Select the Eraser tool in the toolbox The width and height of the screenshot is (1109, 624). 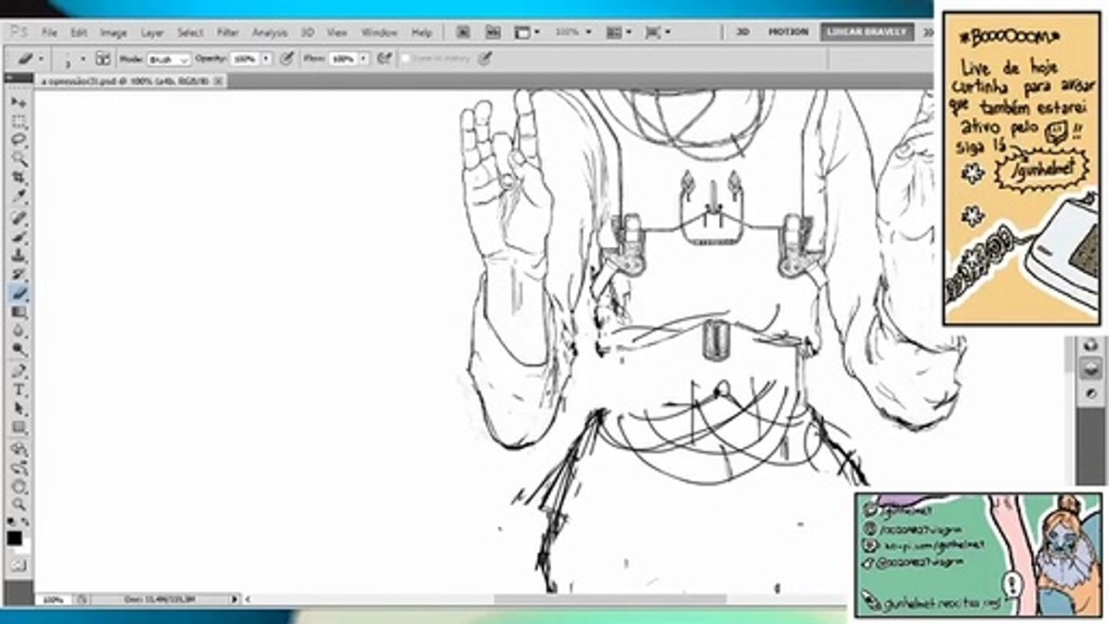coord(19,293)
